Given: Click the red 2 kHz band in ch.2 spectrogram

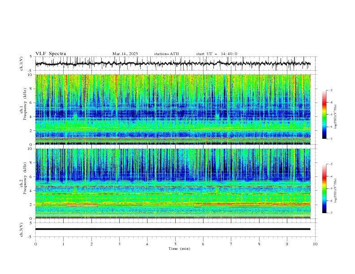Looking at the screenshot, I should 173,204.
